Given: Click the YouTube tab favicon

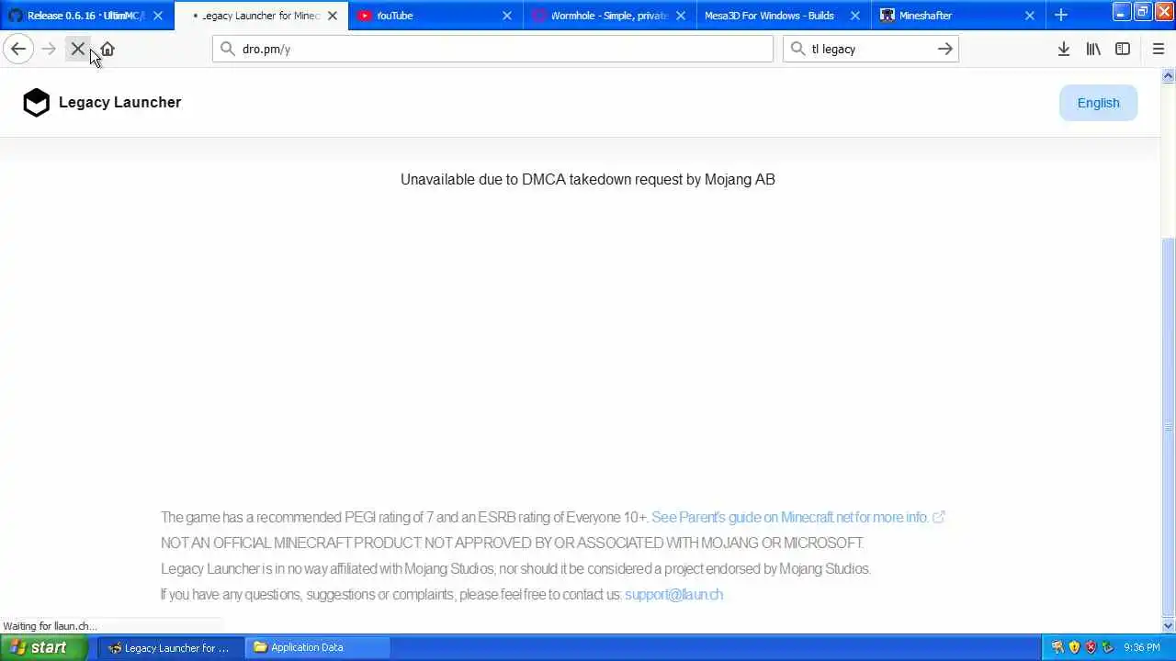Looking at the screenshot, I should [x=365, y=16].
